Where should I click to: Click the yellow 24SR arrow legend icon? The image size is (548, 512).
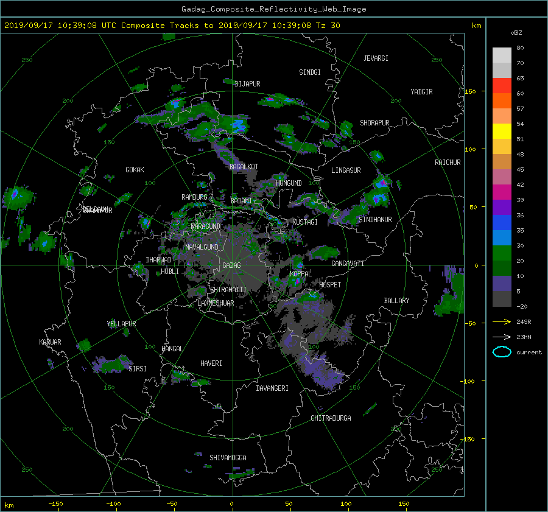[x=502, y=321]
